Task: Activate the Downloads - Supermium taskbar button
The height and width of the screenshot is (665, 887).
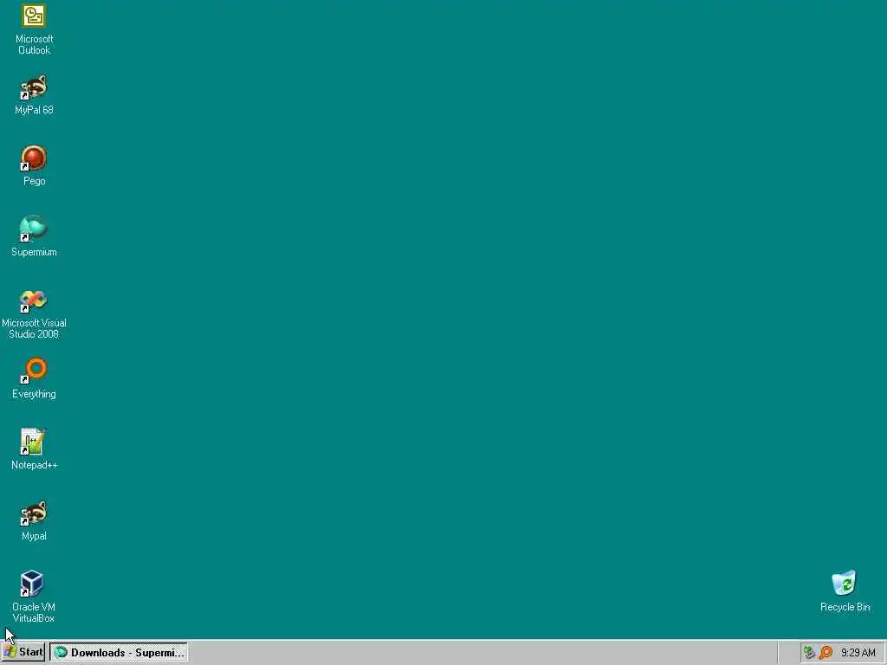Action: coord(119,653)
